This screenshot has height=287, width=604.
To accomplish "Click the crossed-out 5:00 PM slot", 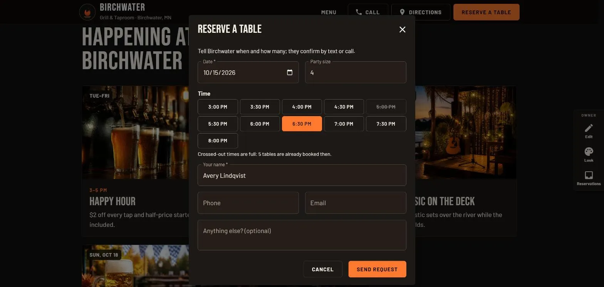I will click(x=386, y=107).
